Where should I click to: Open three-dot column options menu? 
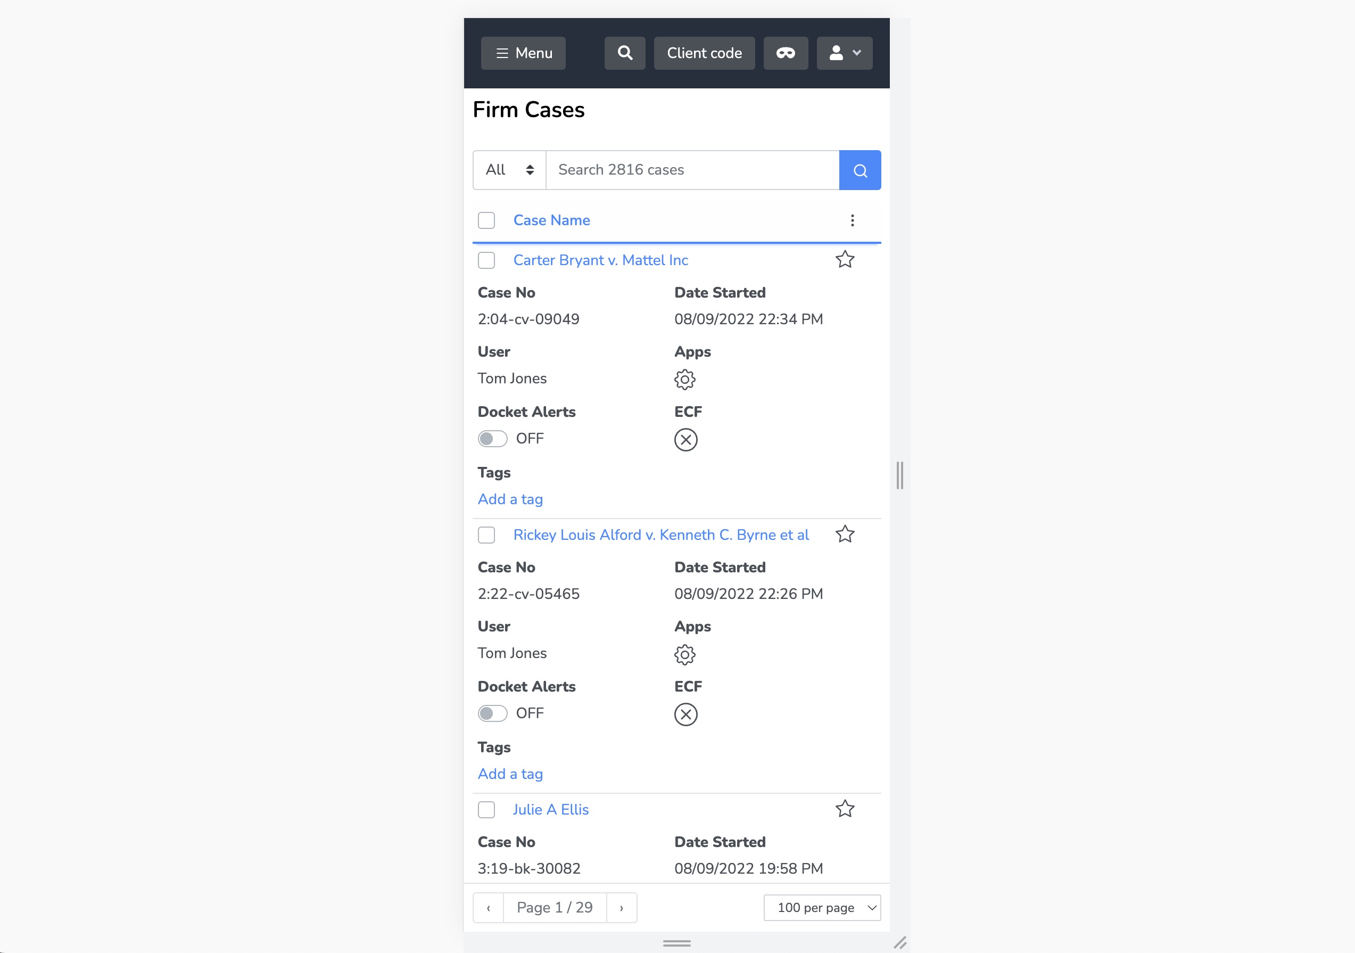coord(852,220)
